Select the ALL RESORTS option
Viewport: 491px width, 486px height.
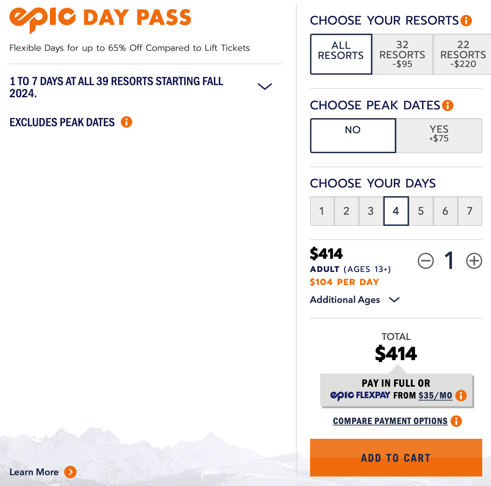(x=341, y=54)
